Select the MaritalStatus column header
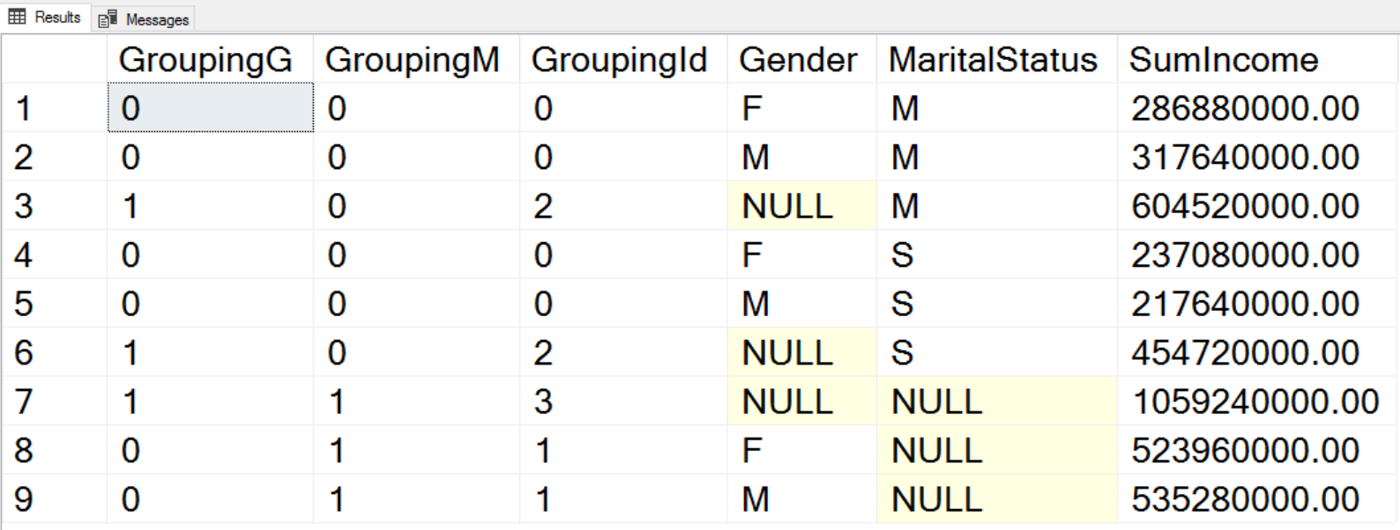Screen dimensions: 1400x530 pos(993,60)
